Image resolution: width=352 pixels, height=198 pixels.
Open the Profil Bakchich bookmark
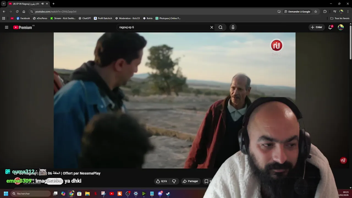(x=103, y=18)
